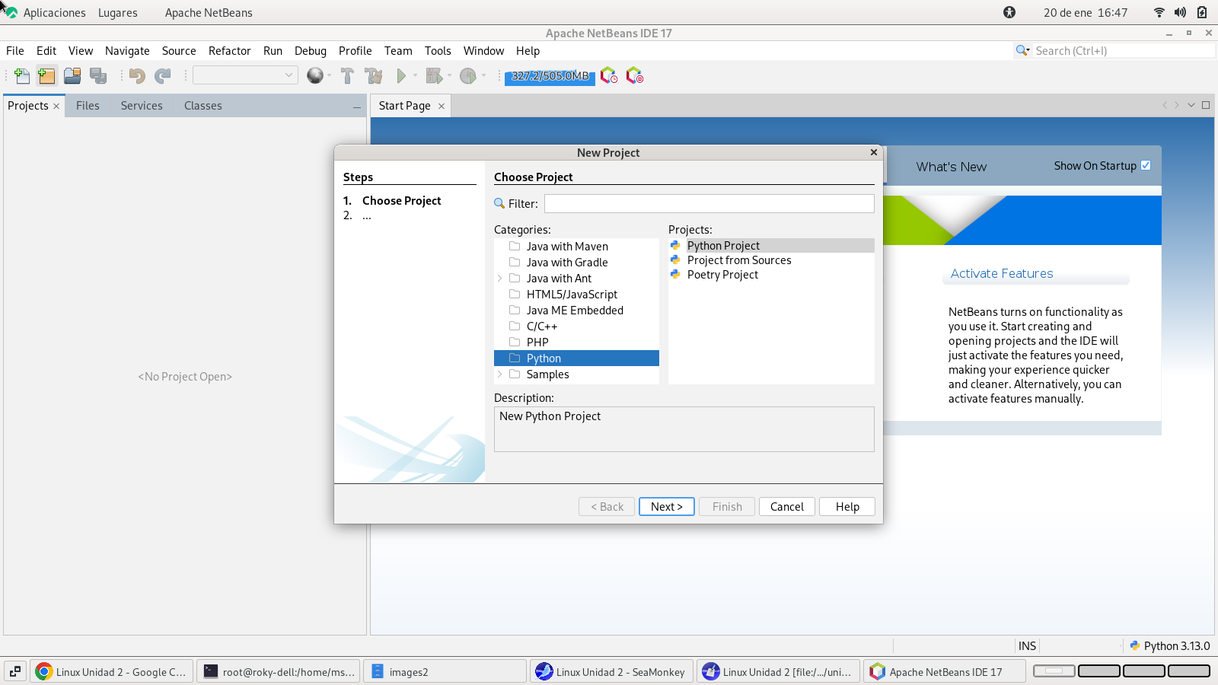Expand the Java with Ant category
The image size is (1218, 685).
pyautogui.click(x=499, y=279)
